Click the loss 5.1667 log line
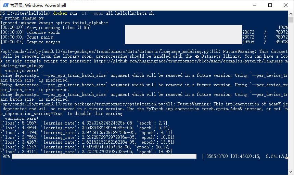Viewport: 294px width, 175px height. click(84, 123)
